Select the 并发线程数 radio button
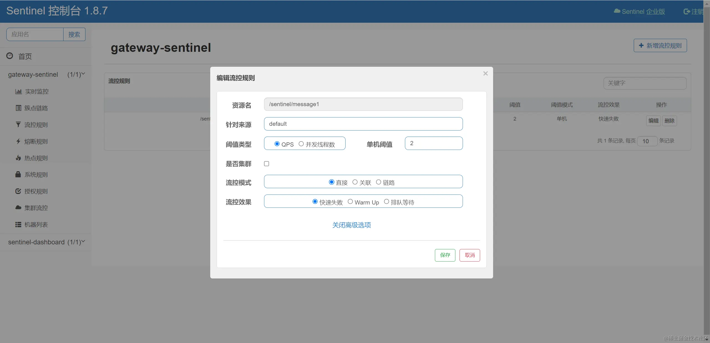The height and width of the screenshot is (343, 710). 301,144
